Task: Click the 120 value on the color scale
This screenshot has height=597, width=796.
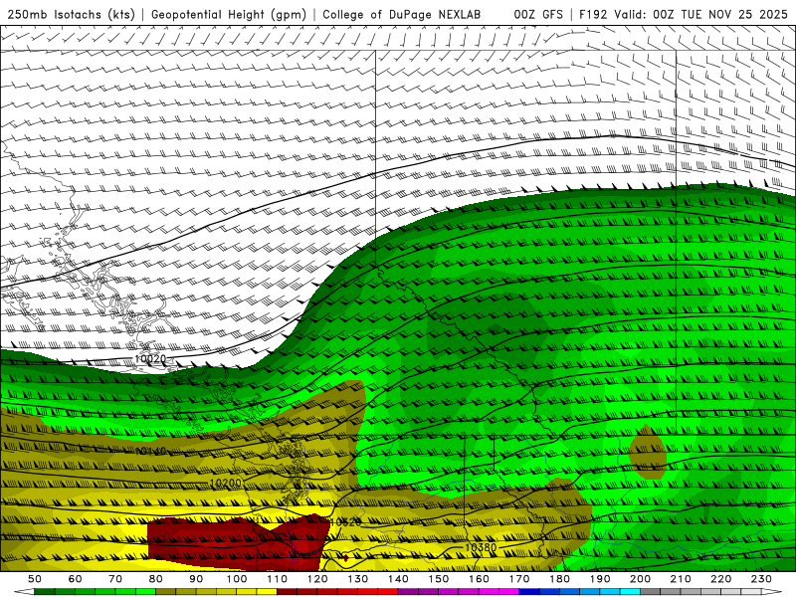Action: tap(317, 579)
